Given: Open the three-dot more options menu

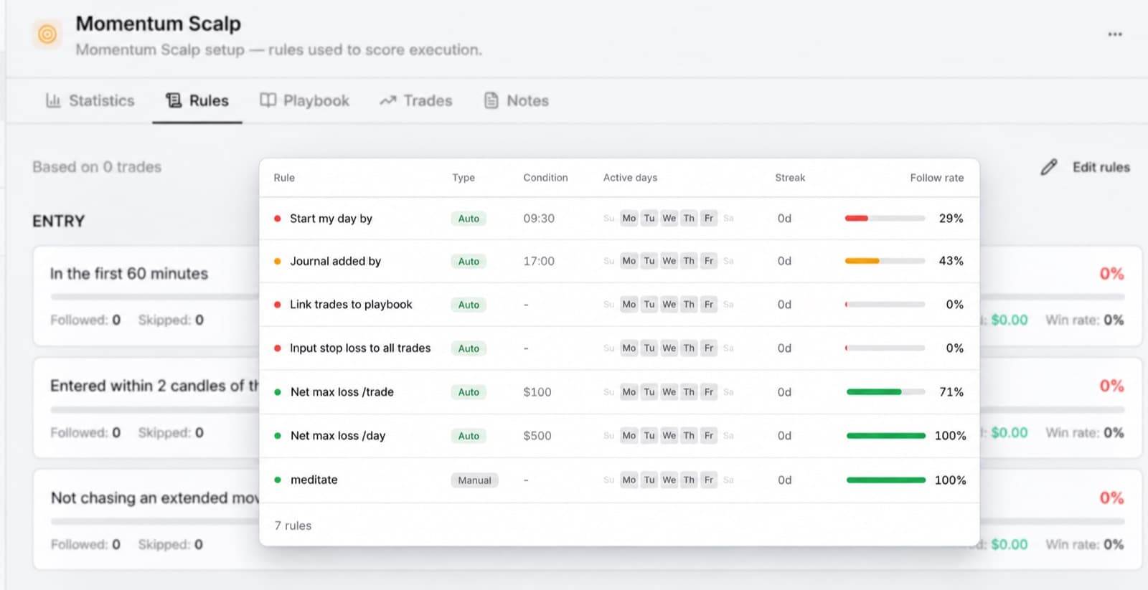Looking at the screenshot, I should pyautogui.click(x=1114, y=34).
